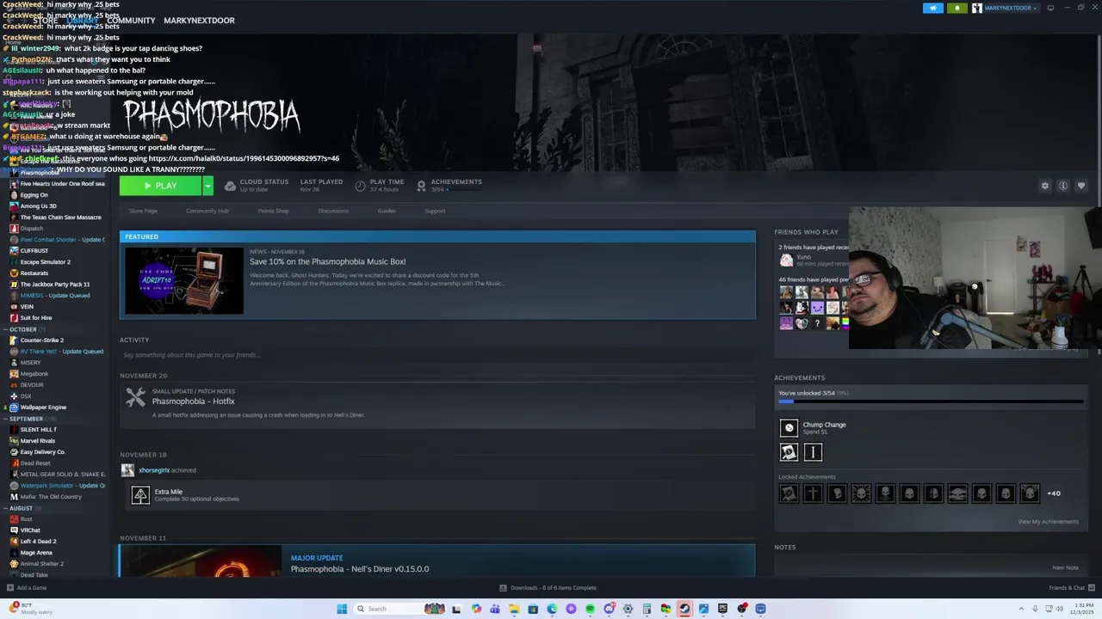Open the Windows Start menu
Image resolution: width=1102 pixels, height=619 pixels.
tap(342, 609)
